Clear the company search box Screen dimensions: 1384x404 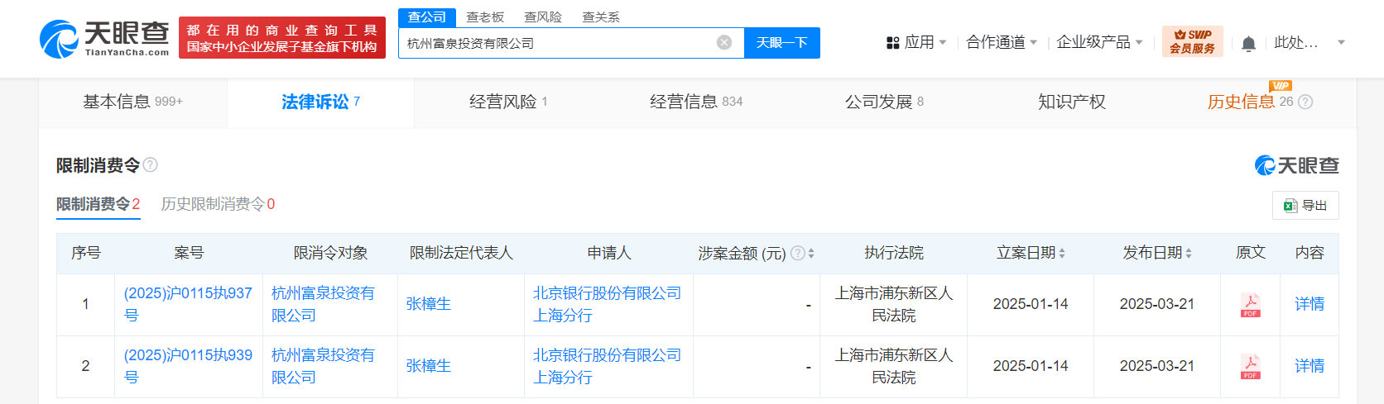tap(724, 43)
